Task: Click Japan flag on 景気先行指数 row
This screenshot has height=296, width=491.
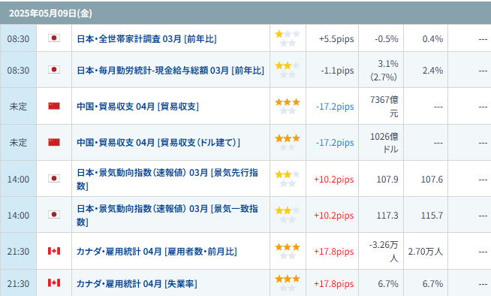Action: (x=54, y=179)
